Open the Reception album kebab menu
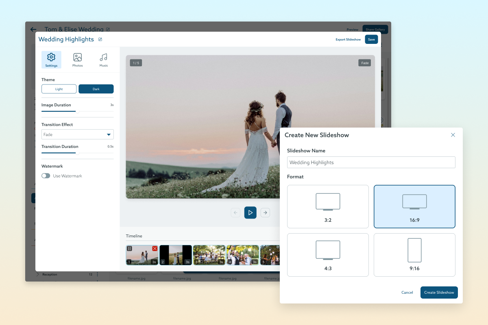The height and width of the screenshot is (325, 488). click(x=96, y=274)
